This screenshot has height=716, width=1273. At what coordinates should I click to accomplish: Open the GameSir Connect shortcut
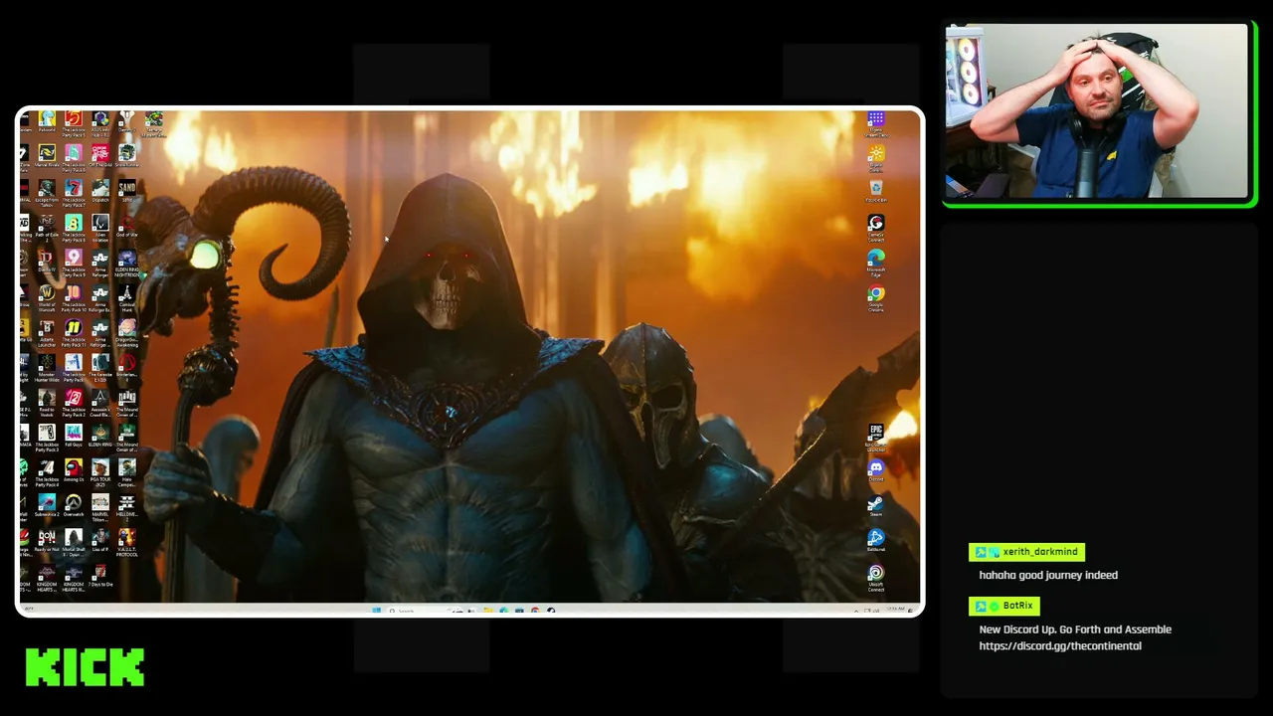pos(876,228)
